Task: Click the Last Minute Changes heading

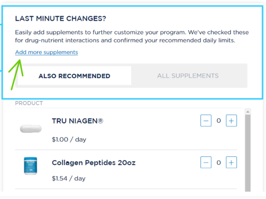Action: (60, 18)
